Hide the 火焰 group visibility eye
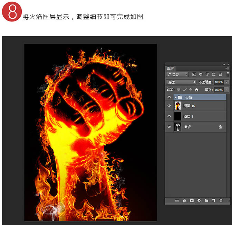This screenshot has height=225, width=232. click(169, 97)
